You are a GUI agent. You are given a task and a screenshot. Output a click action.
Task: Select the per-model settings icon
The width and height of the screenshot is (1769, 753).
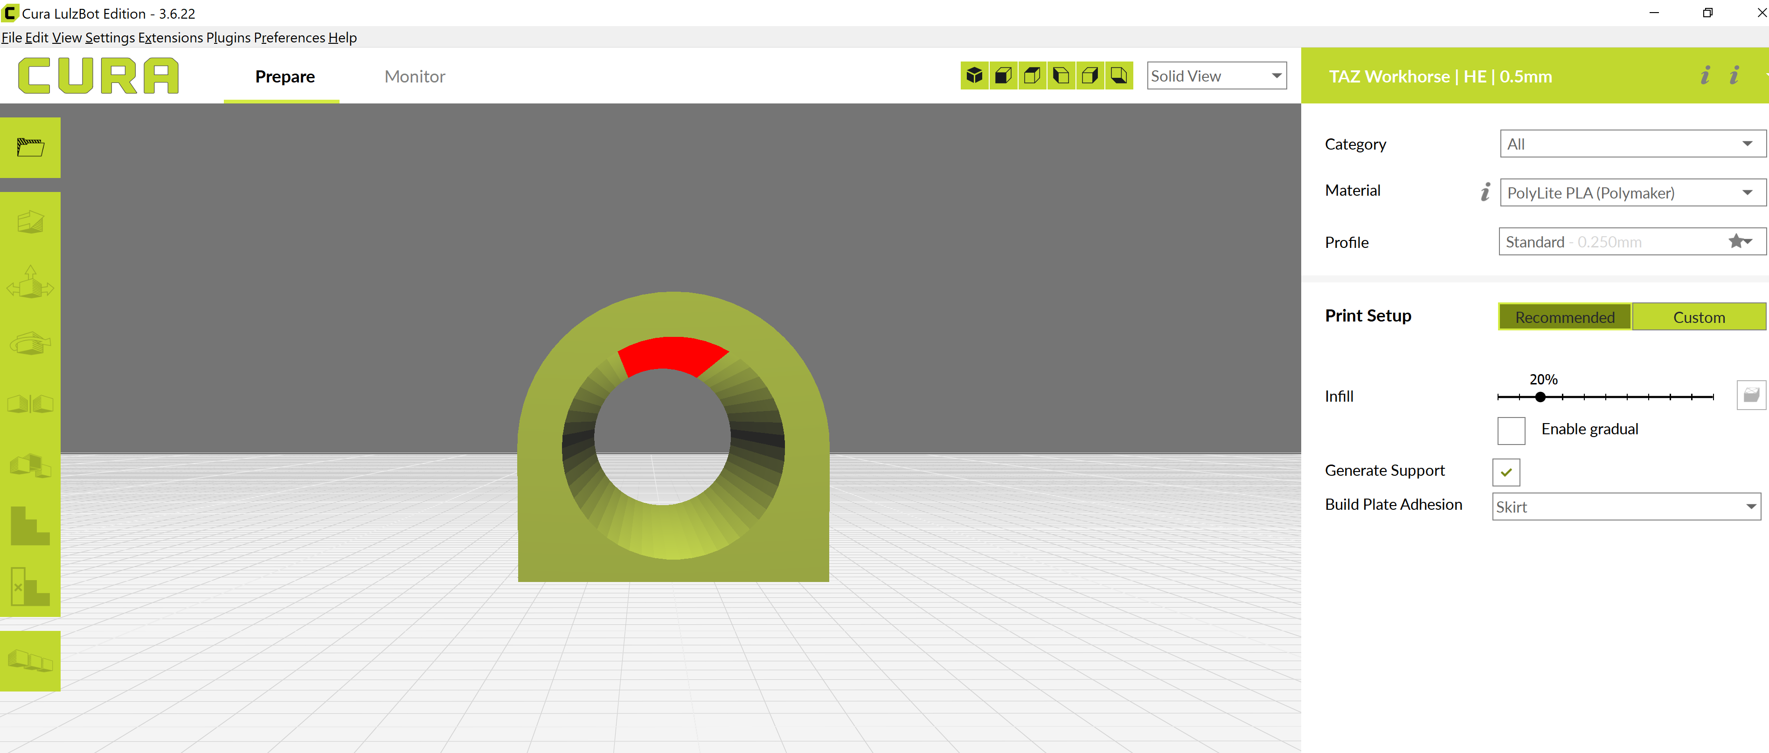tap(30, 465)
